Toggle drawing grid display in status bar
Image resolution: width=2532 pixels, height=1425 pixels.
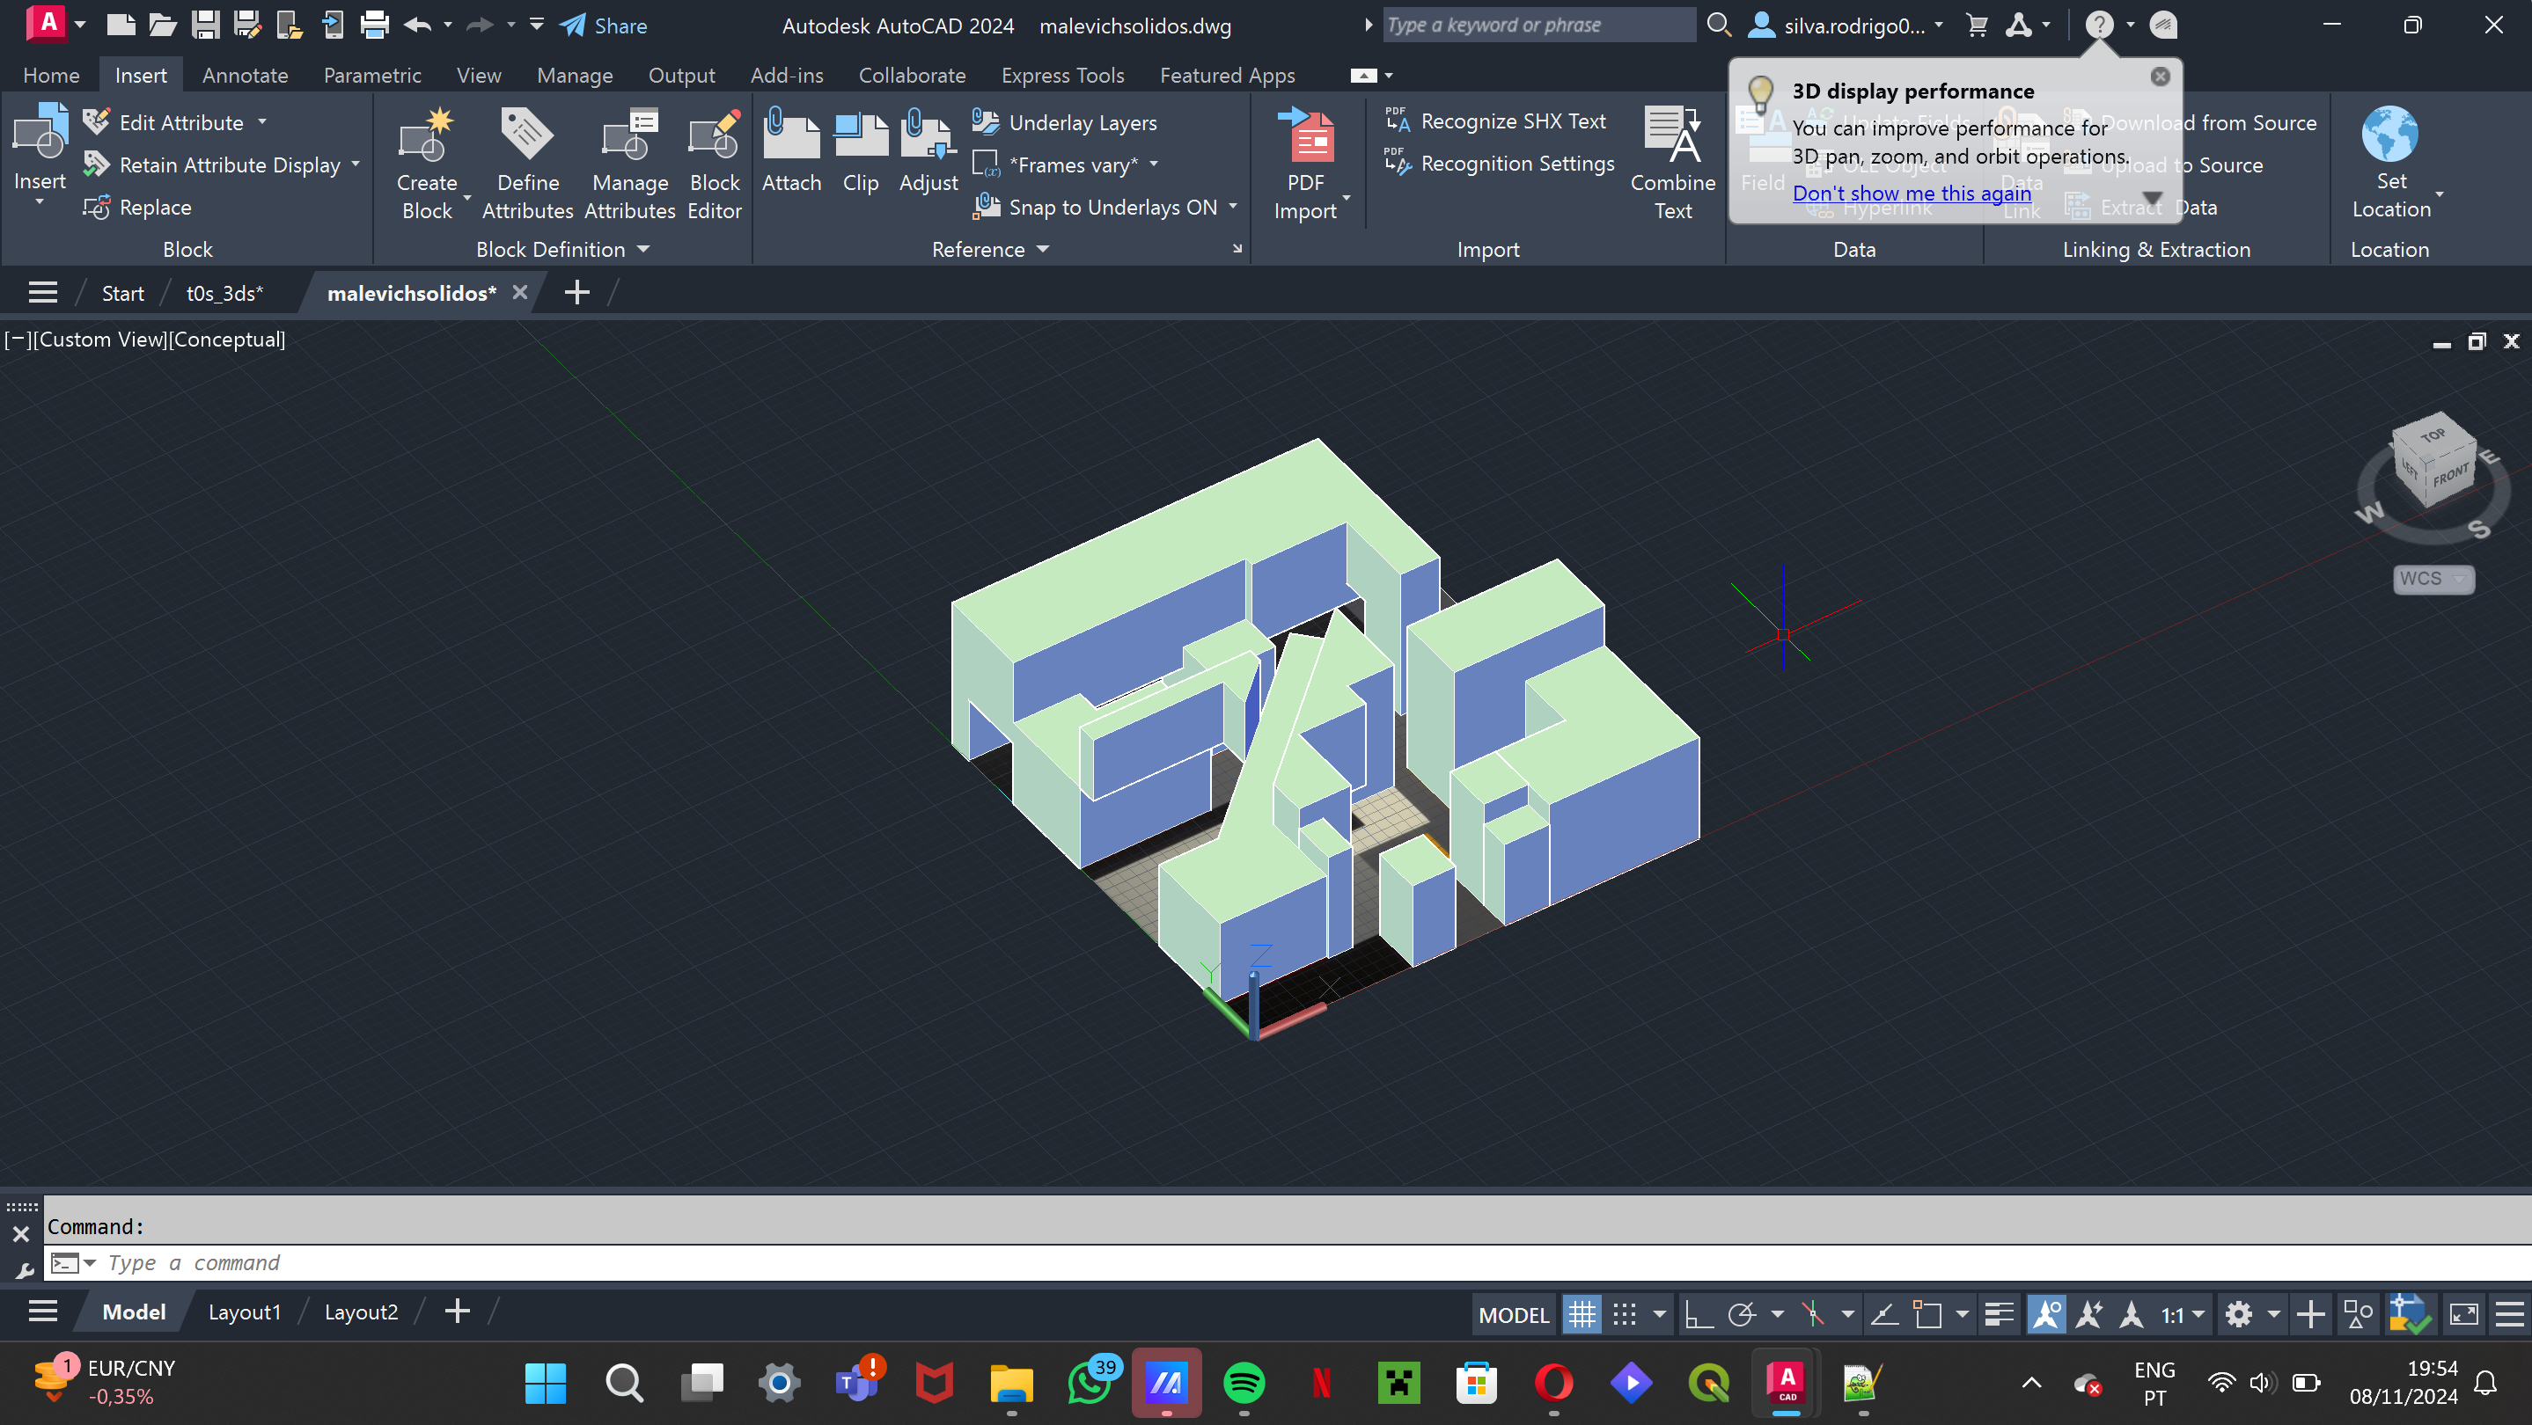[1582, 1314]
